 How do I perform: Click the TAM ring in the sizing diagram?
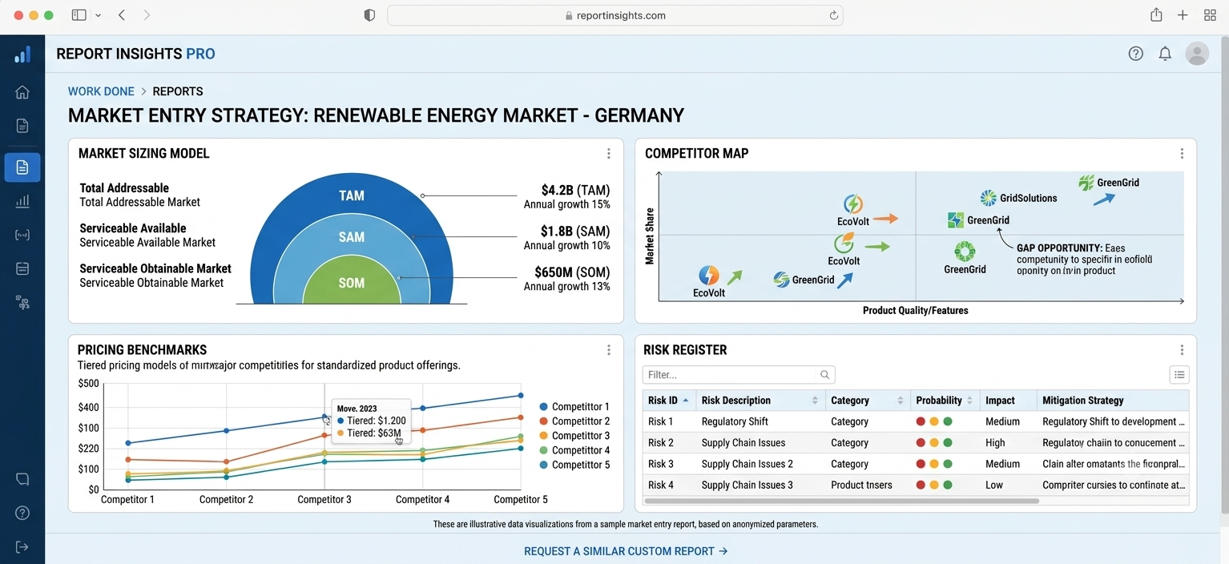click(x=351, y=195)
